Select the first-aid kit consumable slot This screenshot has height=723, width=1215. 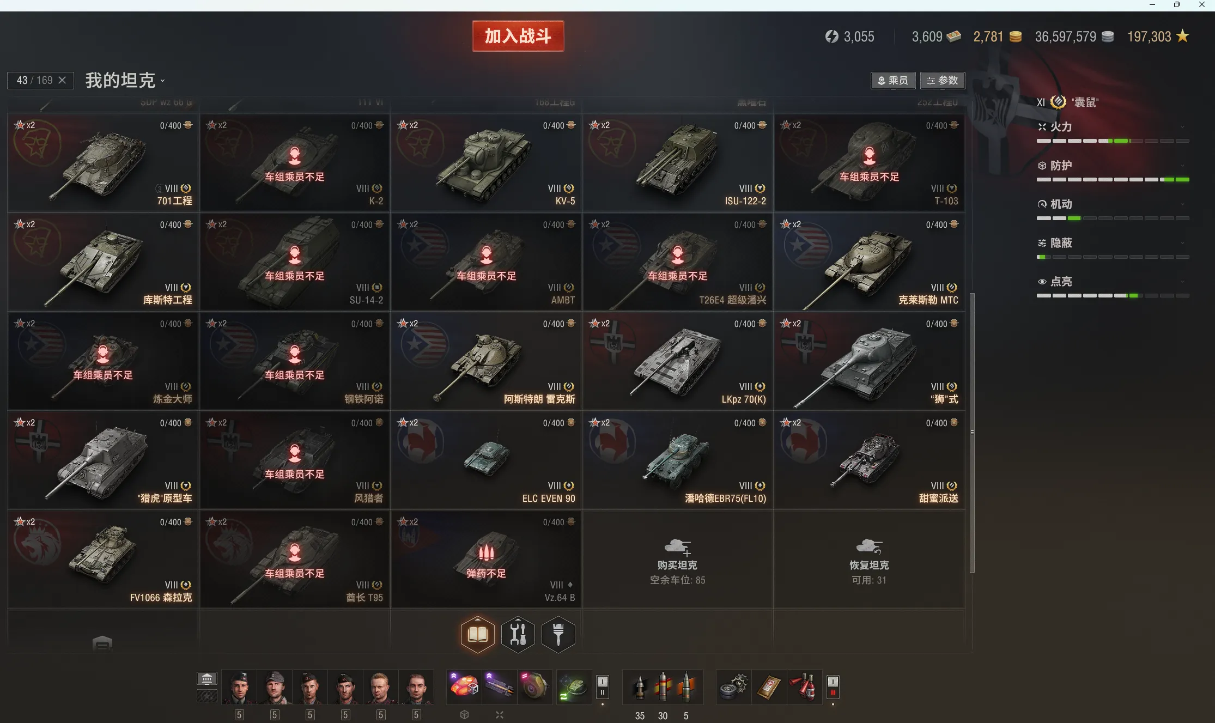768,687
